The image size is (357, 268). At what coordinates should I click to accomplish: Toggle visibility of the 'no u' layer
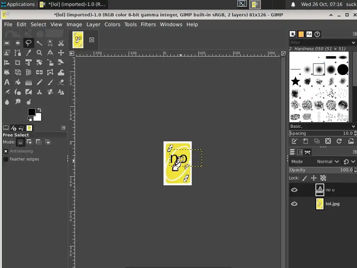294,190
